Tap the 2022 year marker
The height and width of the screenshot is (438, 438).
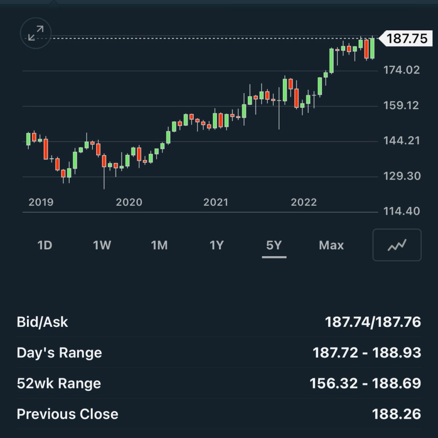(x=304, y=202)
